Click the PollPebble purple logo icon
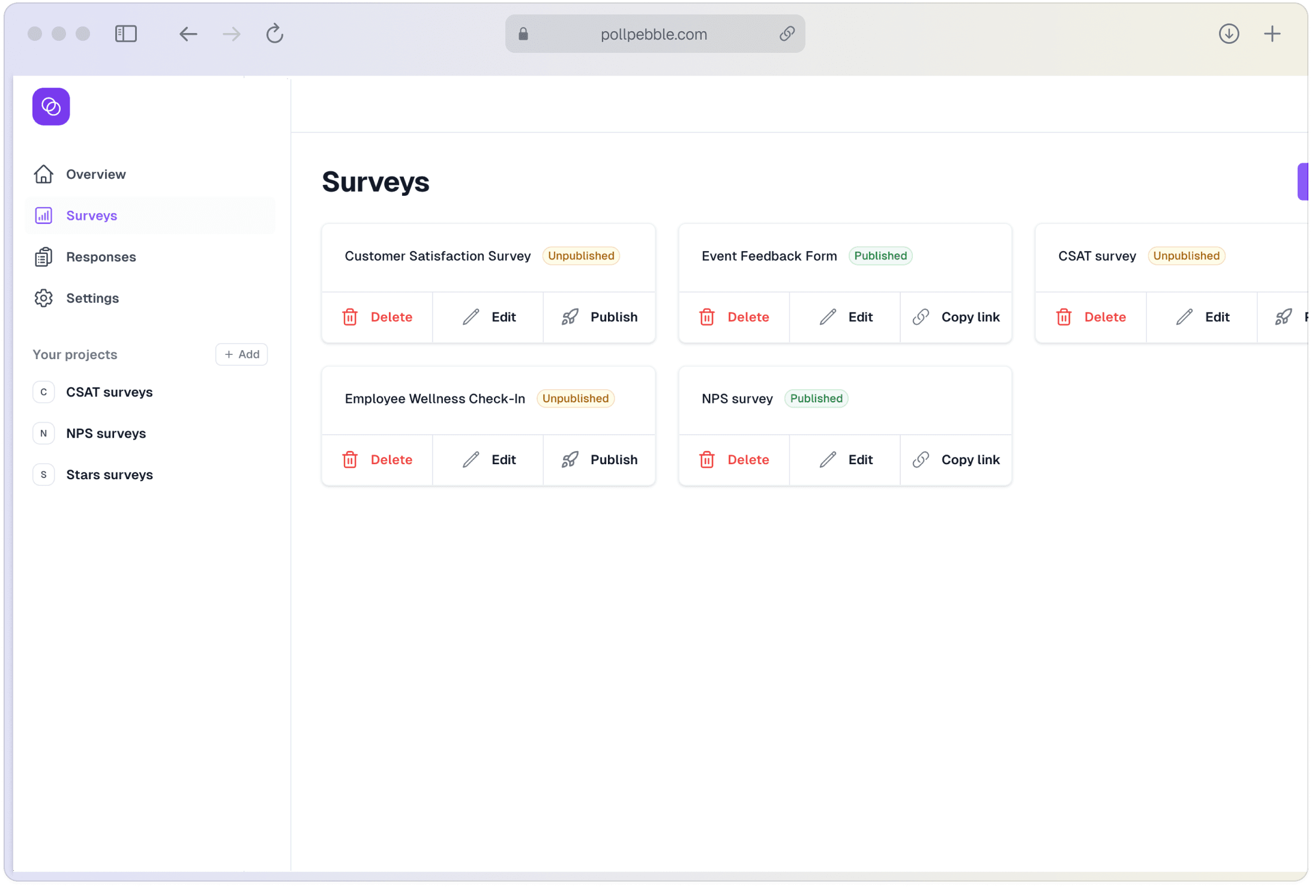Image resolution: width=1312 pixels, height=887 pixels. [51, 107]
